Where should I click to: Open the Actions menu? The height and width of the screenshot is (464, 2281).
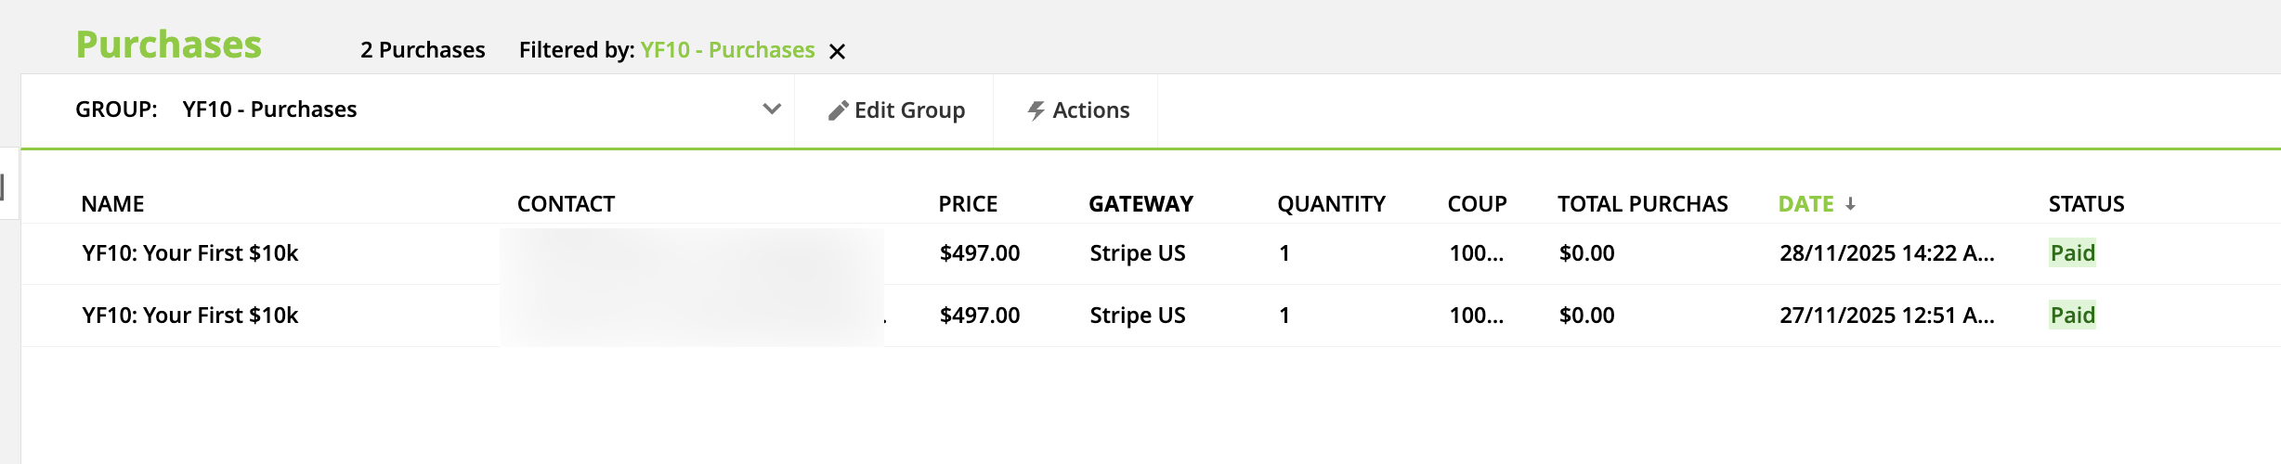tap(1077, 110)
